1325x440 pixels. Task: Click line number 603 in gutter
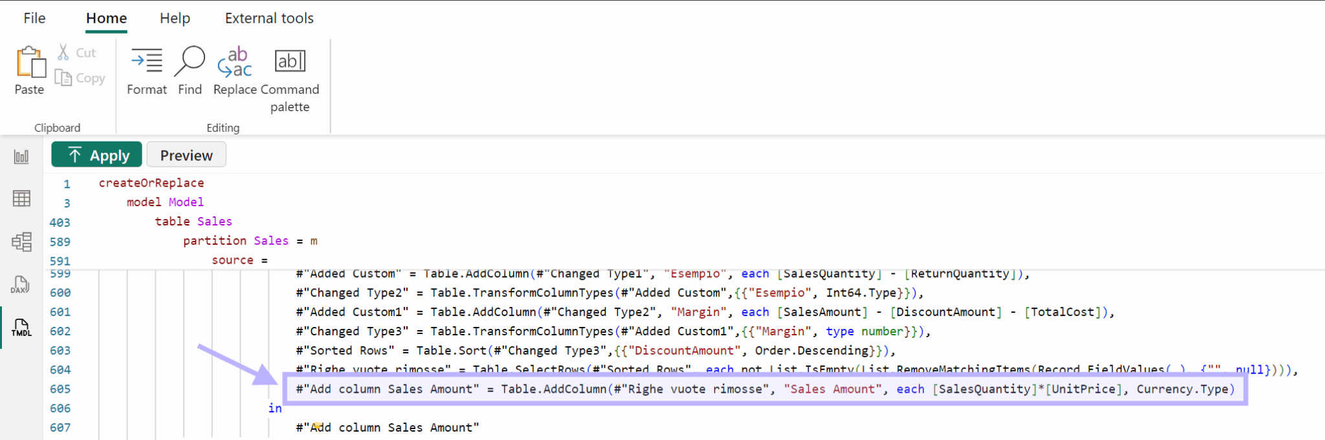click(x=60, y=351)
